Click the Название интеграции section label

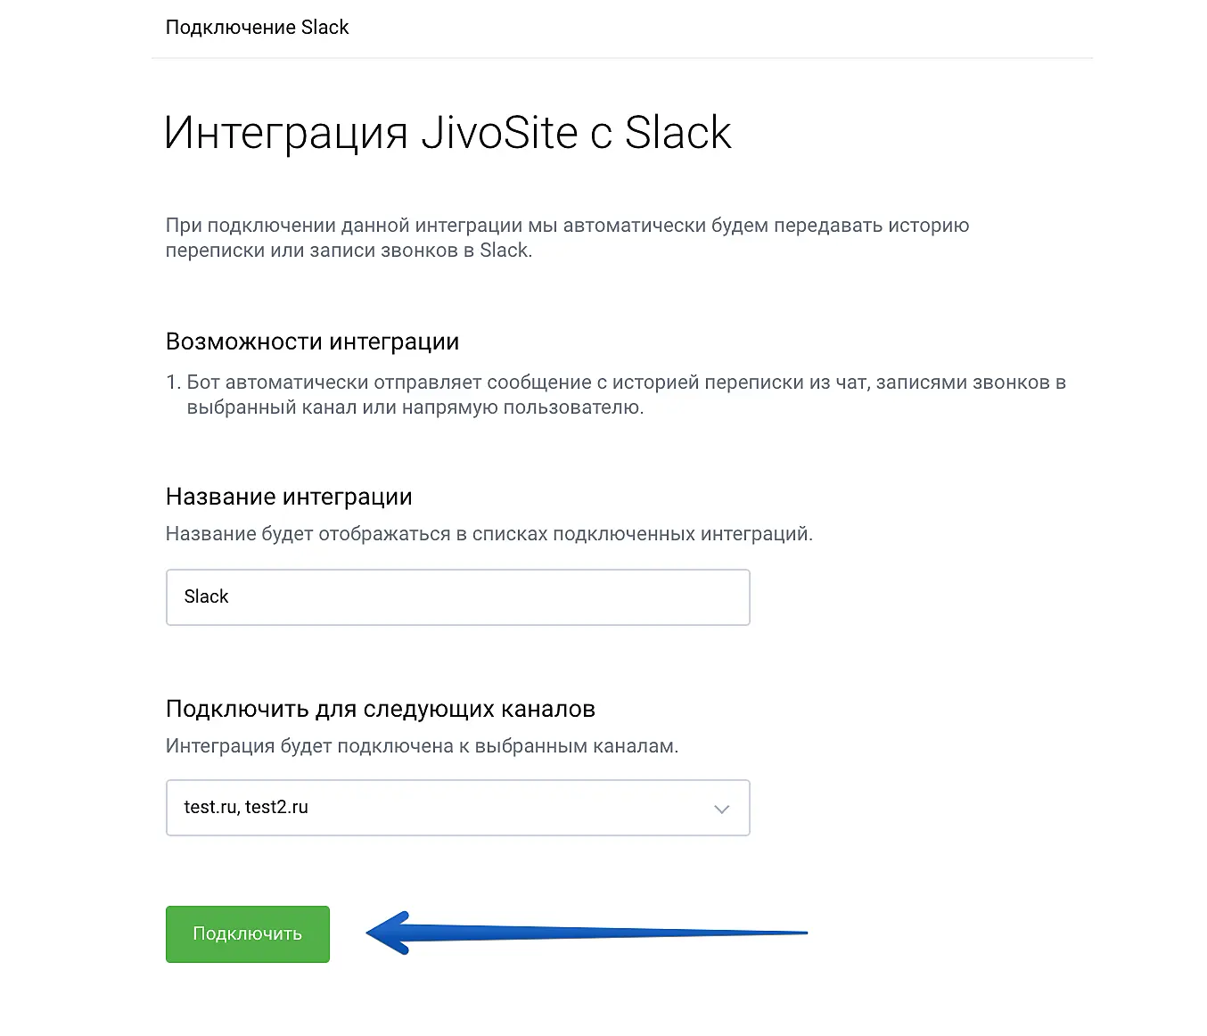[x=289, y=497]
